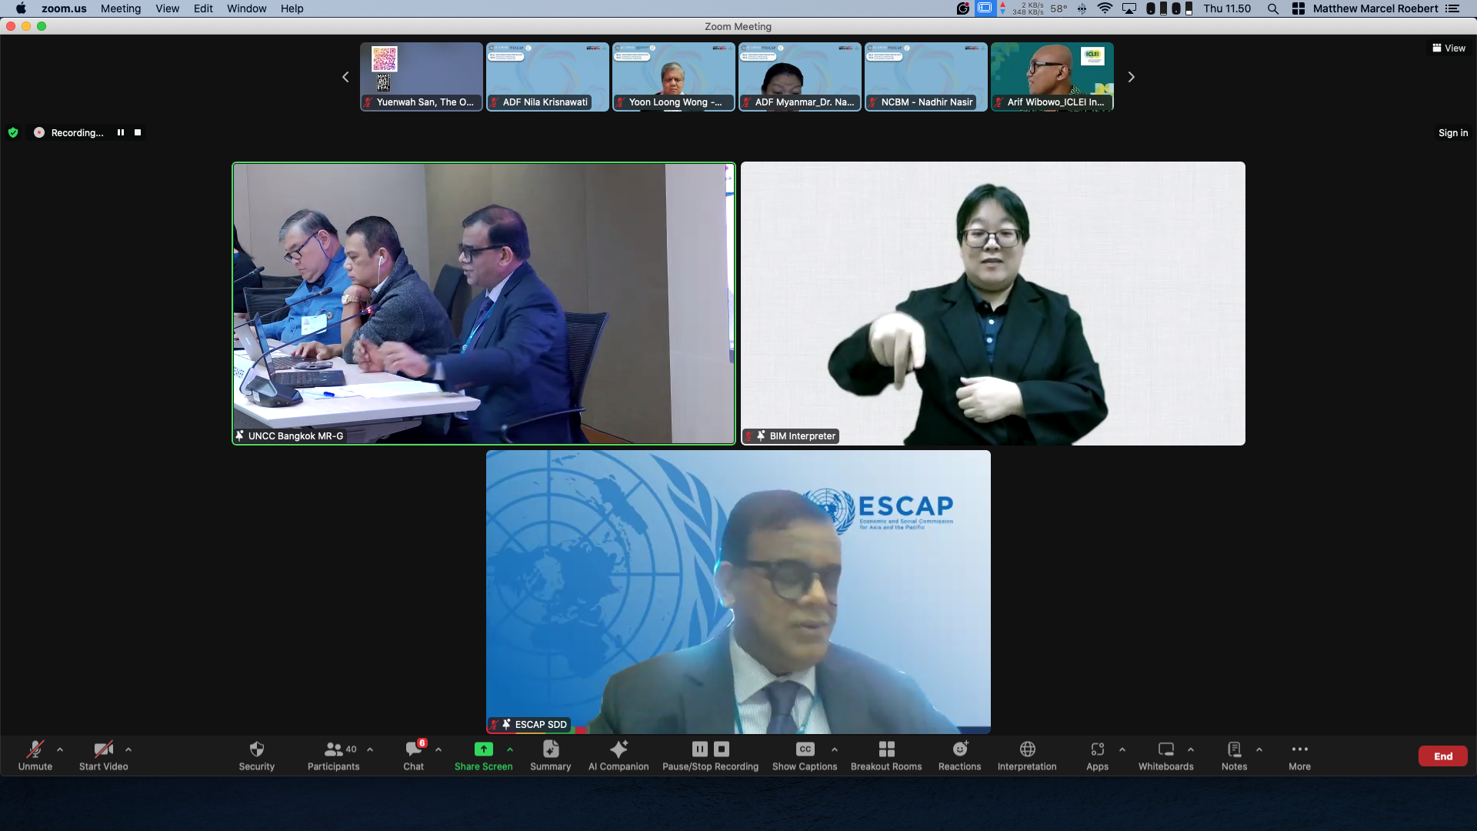Show next participants with right arrow
This screenshot has height=831, width=1477.
1131,77
